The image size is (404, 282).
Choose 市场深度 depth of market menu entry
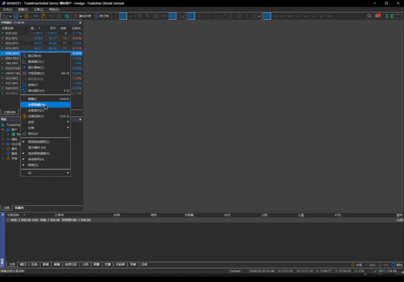click(36, 73)
